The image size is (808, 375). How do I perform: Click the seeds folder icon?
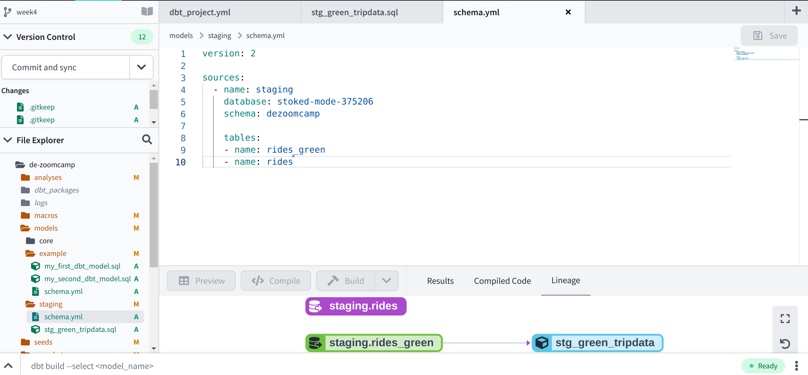tap(25, 342)
